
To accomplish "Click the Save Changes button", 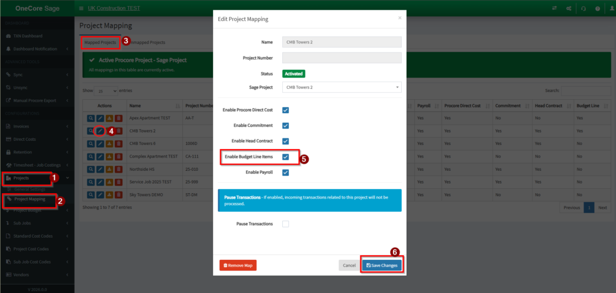I will 382,265.
